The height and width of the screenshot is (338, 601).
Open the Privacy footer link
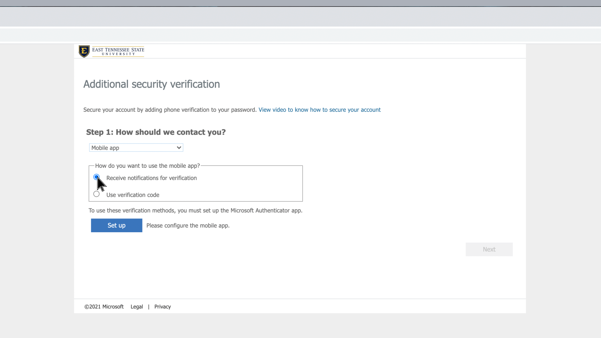162,307
